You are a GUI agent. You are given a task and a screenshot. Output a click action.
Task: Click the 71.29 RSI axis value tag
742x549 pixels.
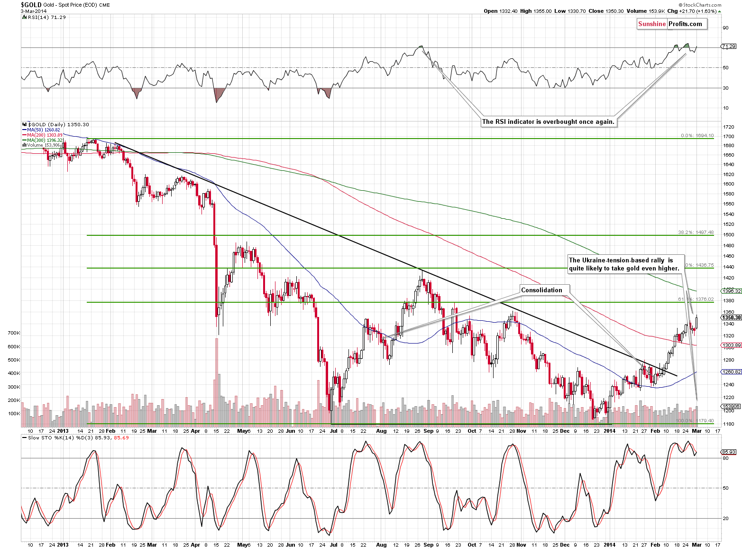[x=729, y=47]
